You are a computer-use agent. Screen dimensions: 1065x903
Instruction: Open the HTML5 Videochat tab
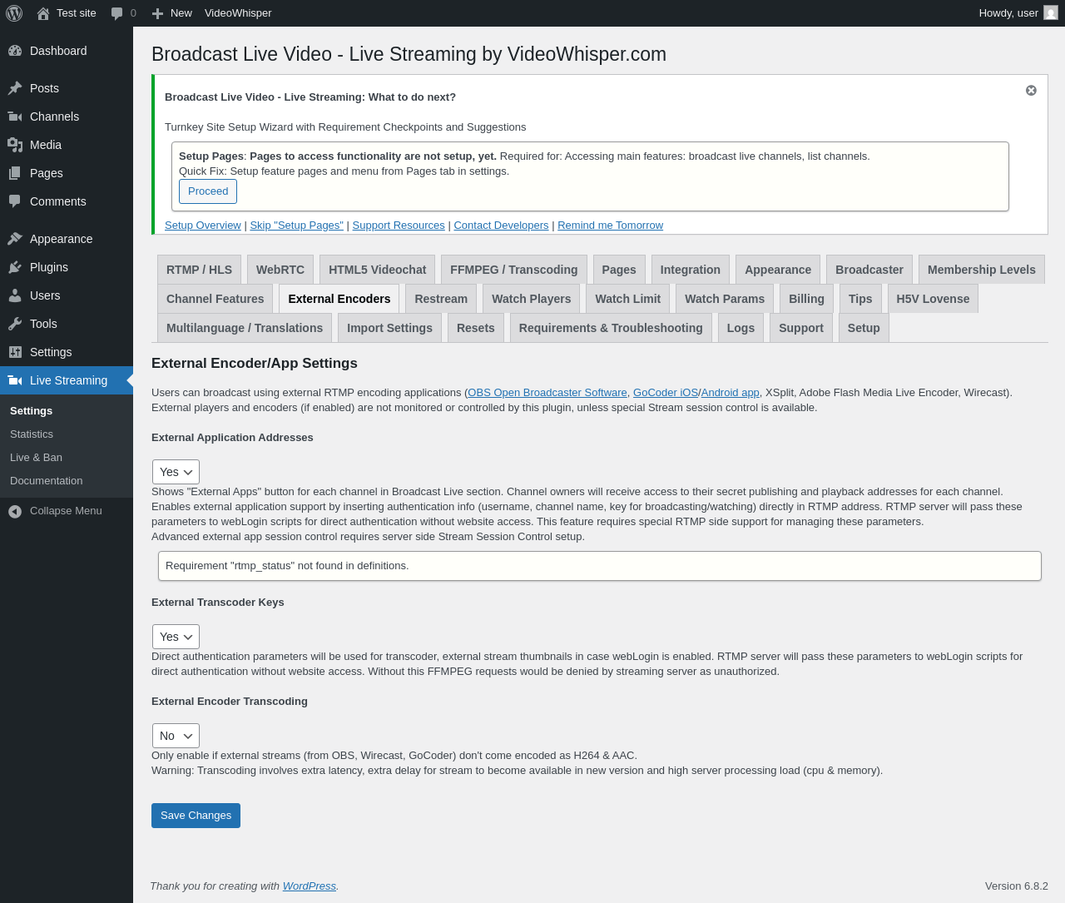pyautogui.click(x=377, y=270)
